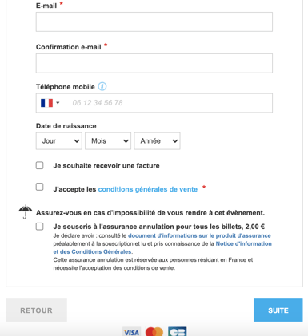Viewport: 308px width, 336px height.
Task: Click the SUITE button
Action: [278, 310]
